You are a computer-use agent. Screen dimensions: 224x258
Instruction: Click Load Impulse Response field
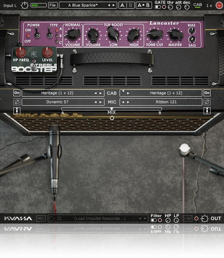click(100, 218)
